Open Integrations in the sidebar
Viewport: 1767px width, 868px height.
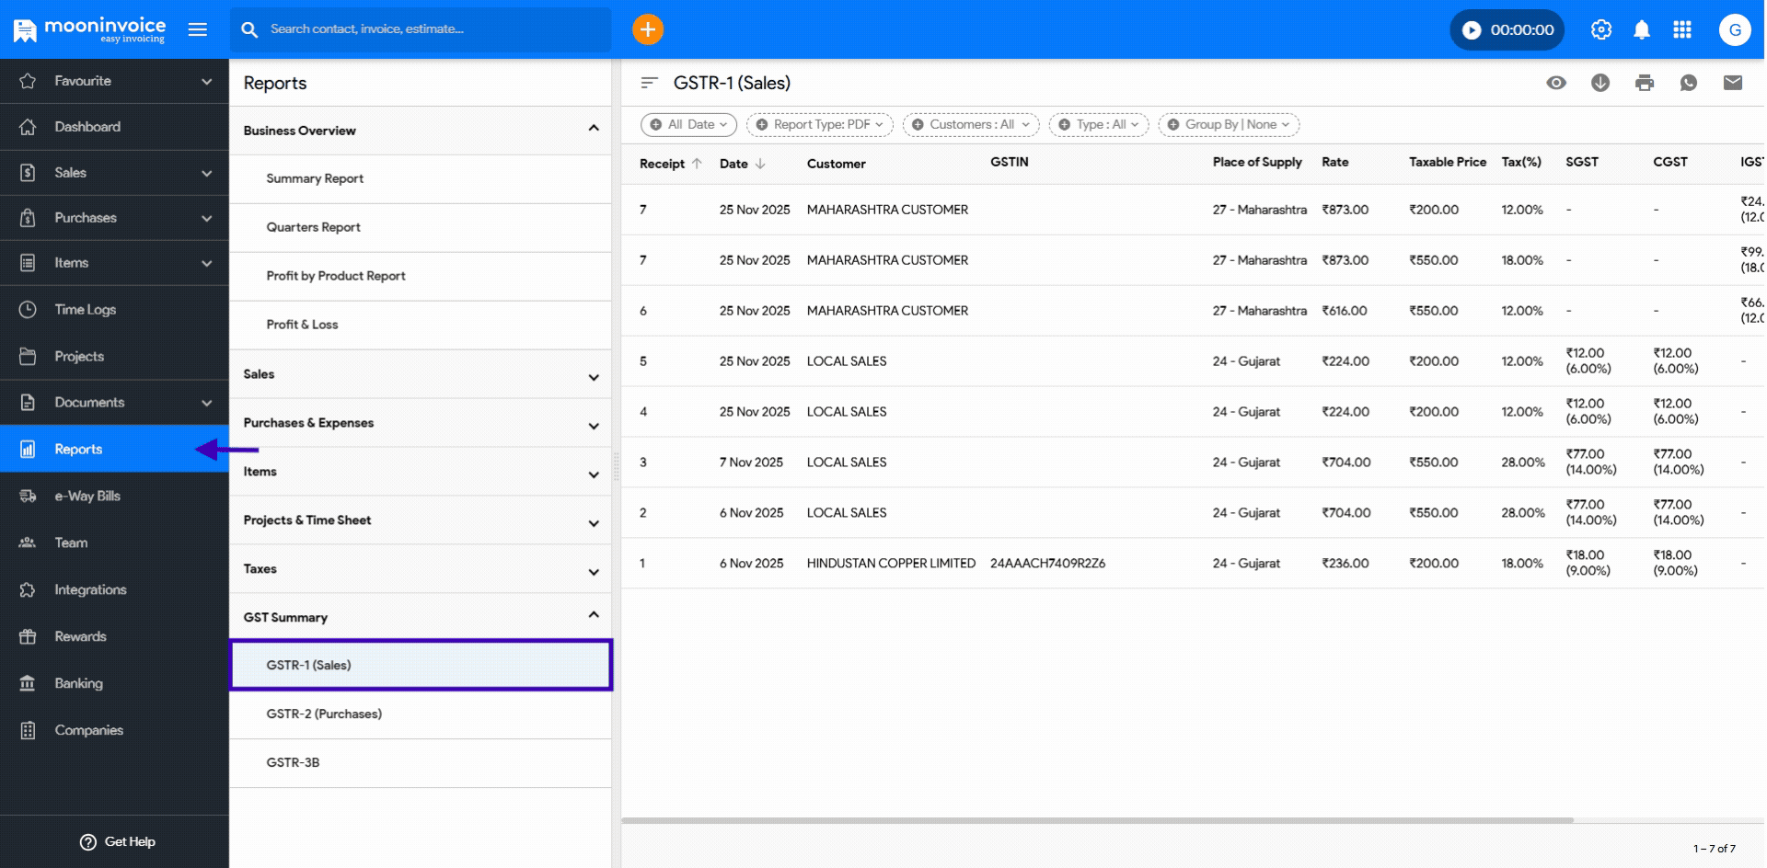click(114, 589)
